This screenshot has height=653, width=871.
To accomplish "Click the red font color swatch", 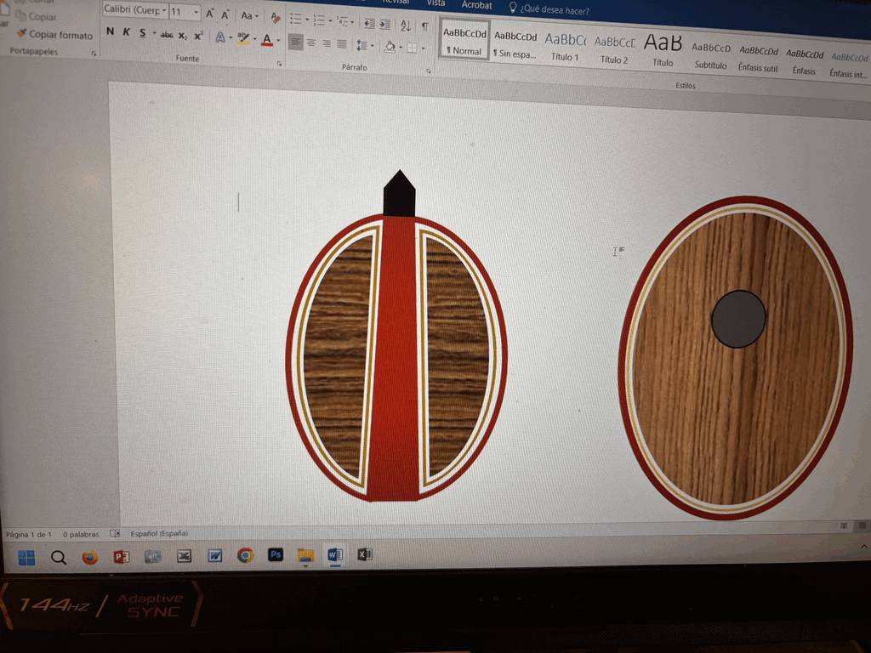I will [x=267, y=40].
